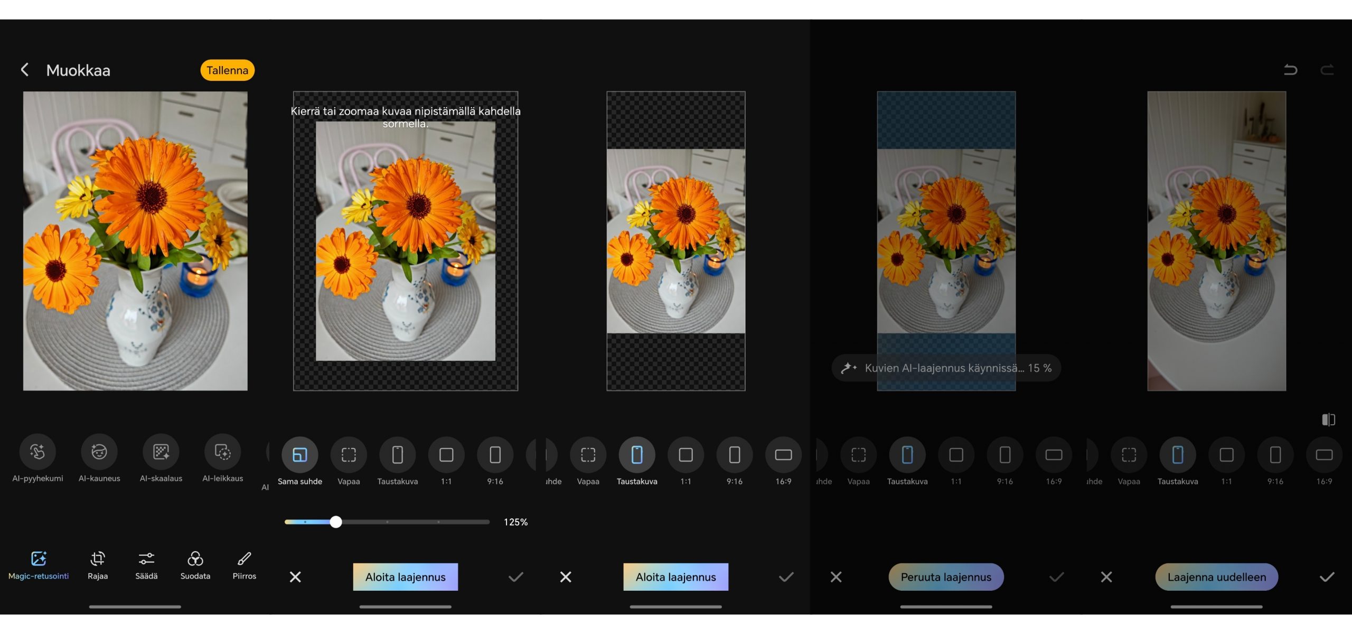Image resolution: width=1352 pixels, height=625 pixels.
Task: Select the AI-skaalaus upscale tool
Action: (x=161, y=452)
